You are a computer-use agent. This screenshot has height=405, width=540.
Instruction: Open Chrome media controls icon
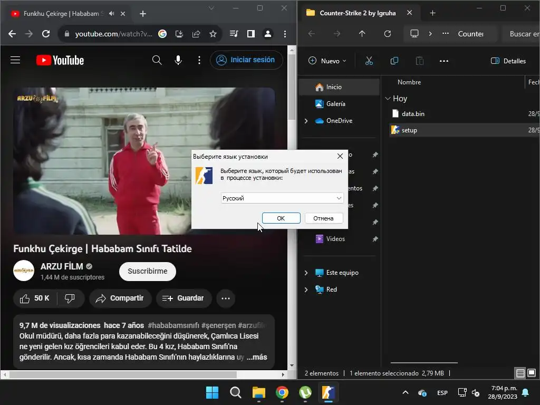(x=234, y=34)
